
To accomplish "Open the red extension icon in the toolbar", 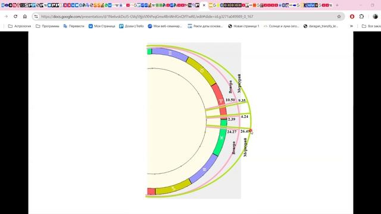I will [x=352, y=17].
